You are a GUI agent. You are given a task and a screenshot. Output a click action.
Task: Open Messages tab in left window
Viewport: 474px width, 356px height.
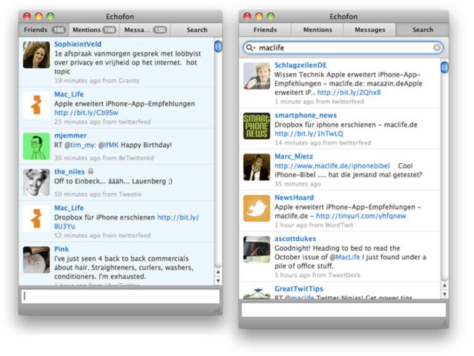point(145,30)
